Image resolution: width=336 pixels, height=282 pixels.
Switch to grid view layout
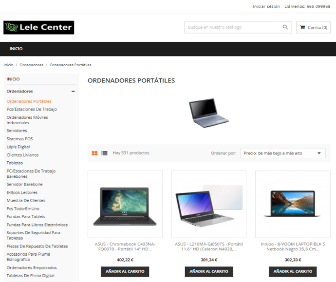click(95, 153)
